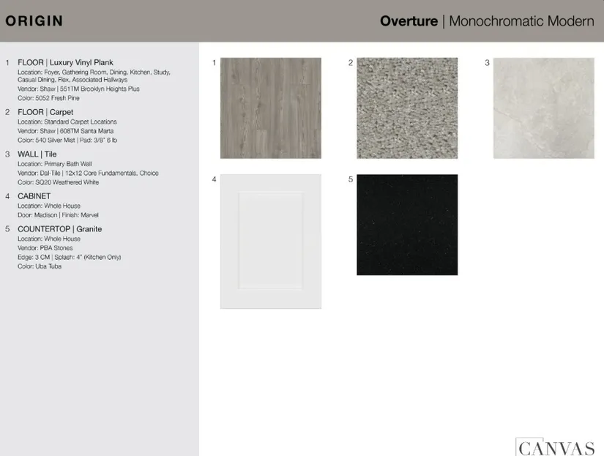Viewport: 604px width, 456px height.
Task: Click the Vendor: PBA Stones line
Action: tap(45, 248)
